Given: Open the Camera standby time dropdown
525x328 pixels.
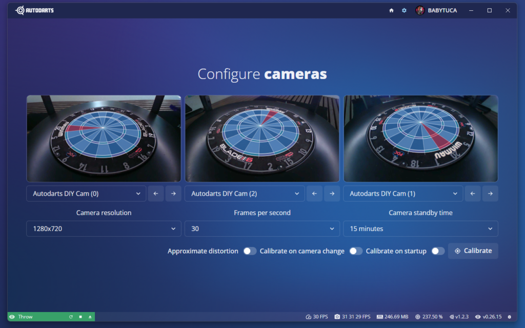Looking at the screenshot, I should tap(420, 228).
